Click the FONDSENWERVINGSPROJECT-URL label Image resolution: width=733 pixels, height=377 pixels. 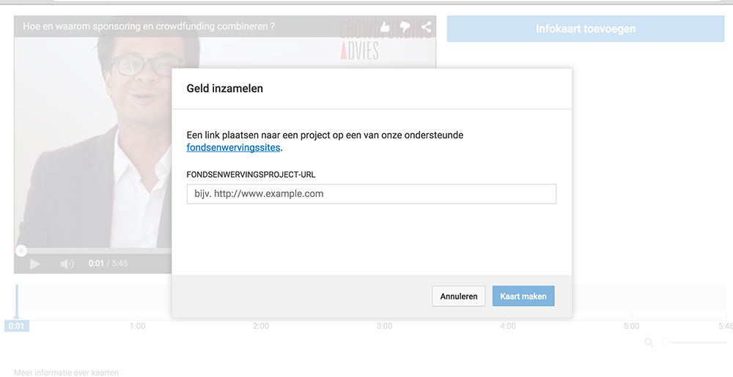pyautogui.click(x=251, y=174)
